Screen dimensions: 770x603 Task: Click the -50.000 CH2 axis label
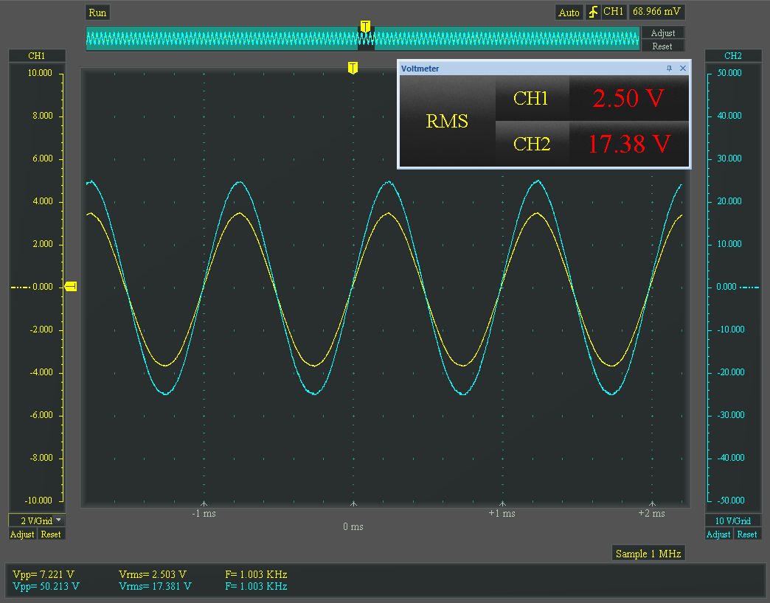click(730, 501)
